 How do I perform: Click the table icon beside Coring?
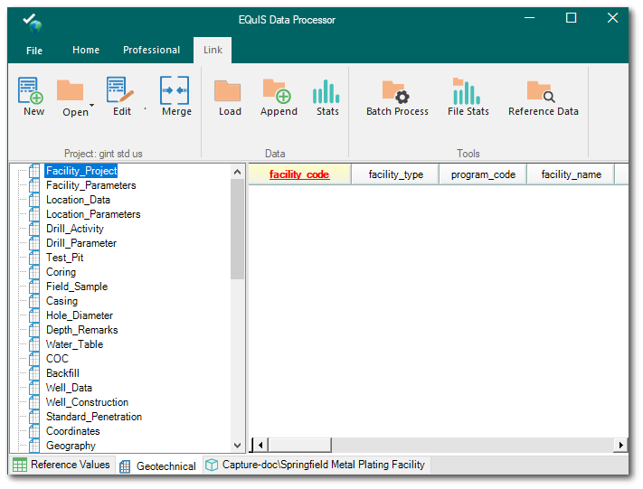click(34, 272)
